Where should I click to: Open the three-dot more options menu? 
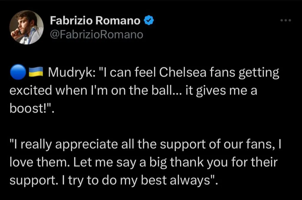click(x=285, y=20)
